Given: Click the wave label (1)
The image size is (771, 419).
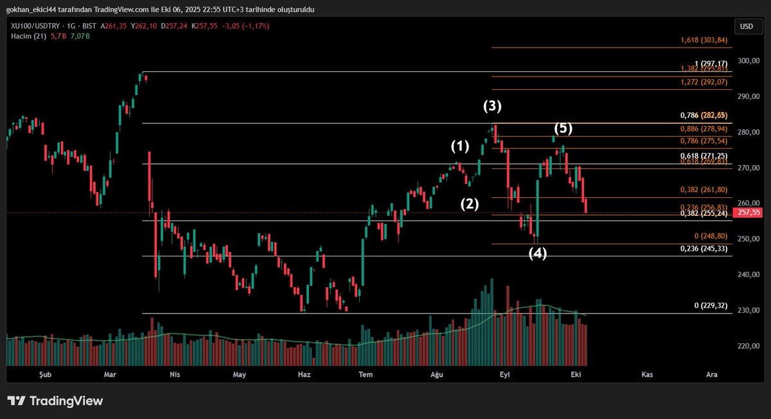Looking at the screenshot, I should [459, 147].
